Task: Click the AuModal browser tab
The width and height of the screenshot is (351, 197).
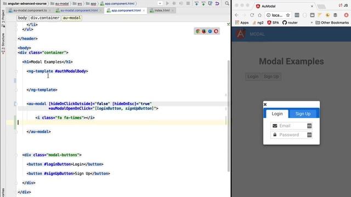Action: 284,6
